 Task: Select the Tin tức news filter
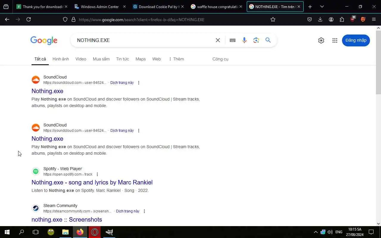coord(123,59)
